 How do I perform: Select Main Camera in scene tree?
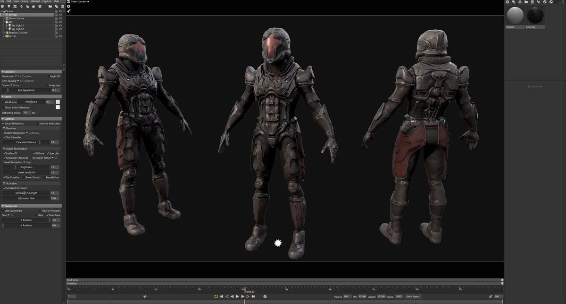[17, 18]
